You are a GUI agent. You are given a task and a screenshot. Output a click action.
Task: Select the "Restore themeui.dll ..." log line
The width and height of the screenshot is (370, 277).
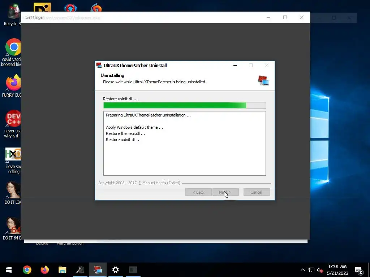125,133
